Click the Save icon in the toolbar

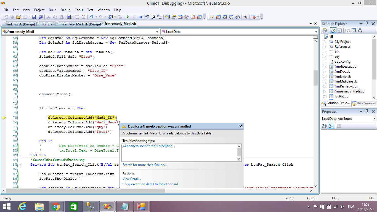click(34, 17)
